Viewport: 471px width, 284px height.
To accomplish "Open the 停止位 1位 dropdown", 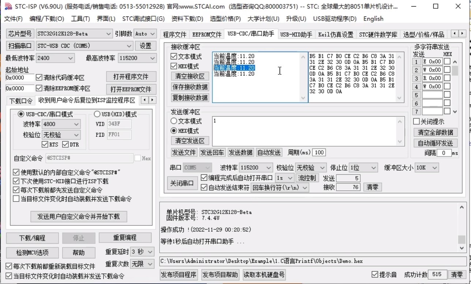I will pos(363,167).
